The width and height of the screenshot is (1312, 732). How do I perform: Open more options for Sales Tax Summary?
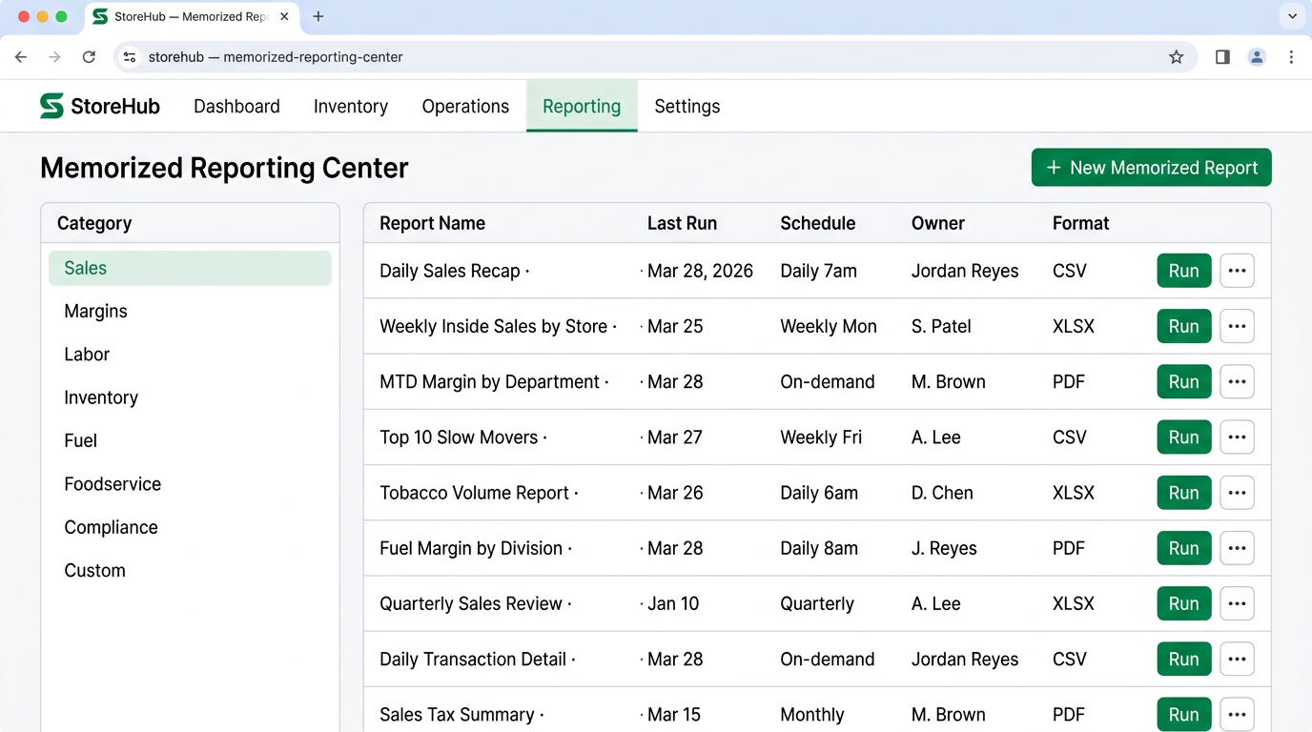pos(1237,715)
